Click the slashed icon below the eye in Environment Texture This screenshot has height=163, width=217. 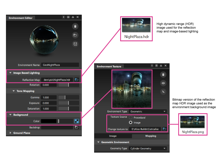[163, 92]
